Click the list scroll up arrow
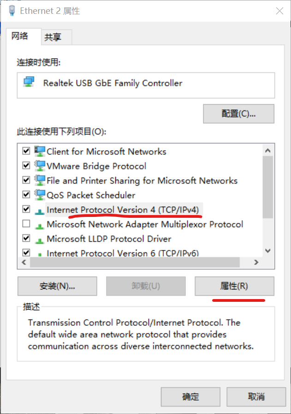 268,150
